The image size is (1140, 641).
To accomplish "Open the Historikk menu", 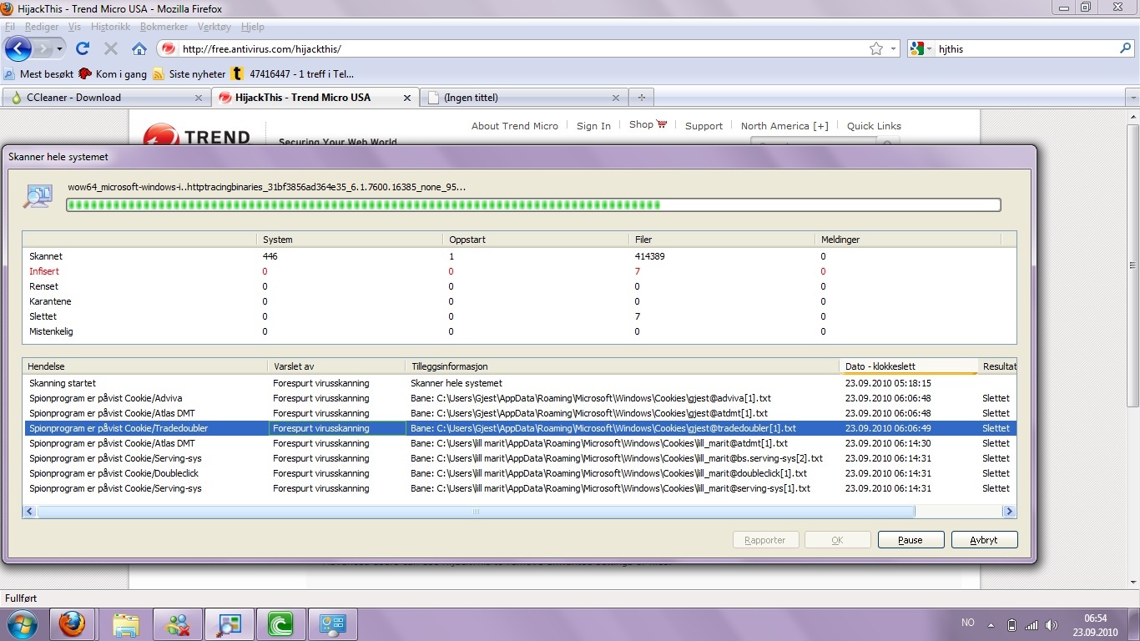I will tap(110, 27).
